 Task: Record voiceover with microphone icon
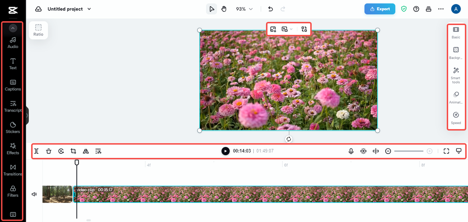coord(351,151)
